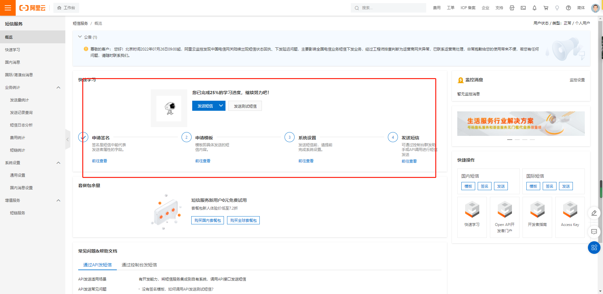The width and height of the screenshot is (603, 294).
Task: Click 模板 under 国际短信
Action: tap(533, 186)
